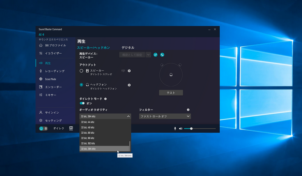Choose 32 bit, 44 kHz option
This screenshot has height=176, width=302.
coord(104,122)
